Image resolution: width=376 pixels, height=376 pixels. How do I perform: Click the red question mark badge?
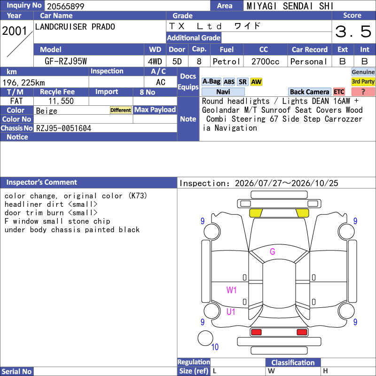363,92
